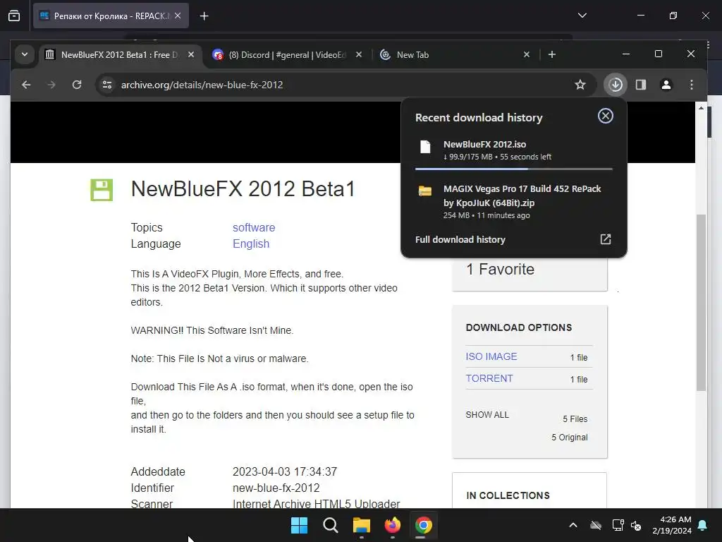
Task: Click MAGIX Vegas Pro 17 zip entry
Action: [514, 201]
